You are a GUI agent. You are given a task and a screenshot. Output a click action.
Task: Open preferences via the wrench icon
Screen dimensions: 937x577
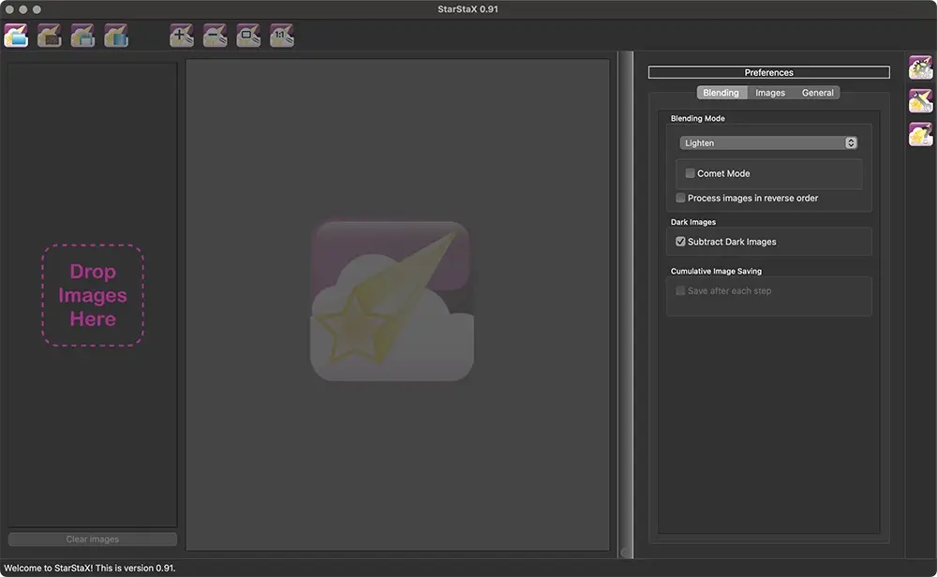pyautogui.click(x=921, y=101)
